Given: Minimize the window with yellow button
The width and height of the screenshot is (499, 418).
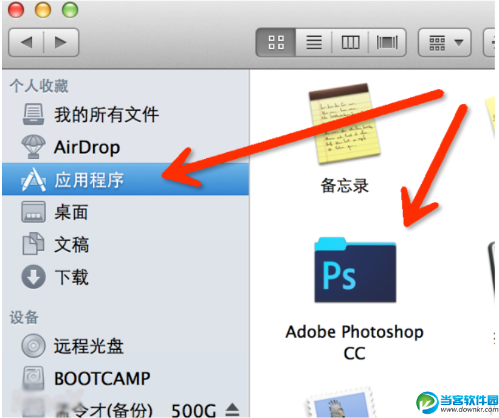Looking at the screenshot, I should (43, 10).
